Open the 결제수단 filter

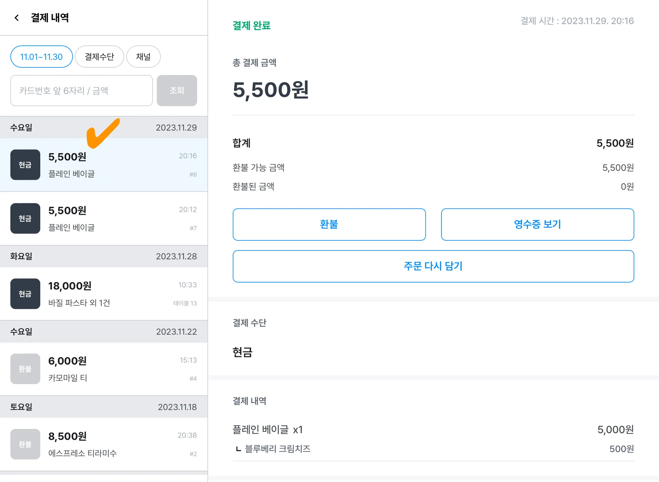click(99, 57)
